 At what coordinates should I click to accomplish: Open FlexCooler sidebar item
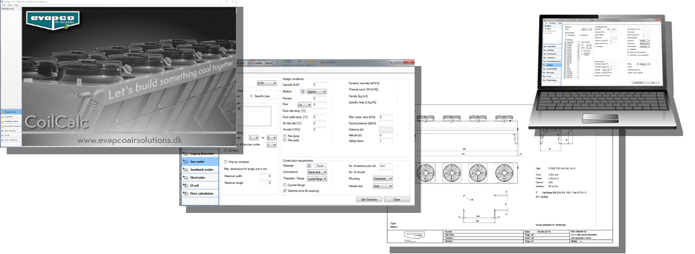point(200,177)
